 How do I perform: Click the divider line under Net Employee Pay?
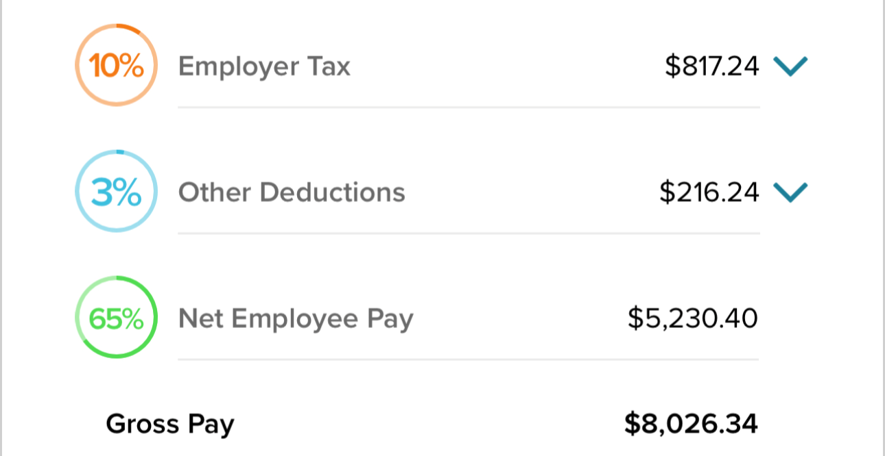click(x=468, y=359)
